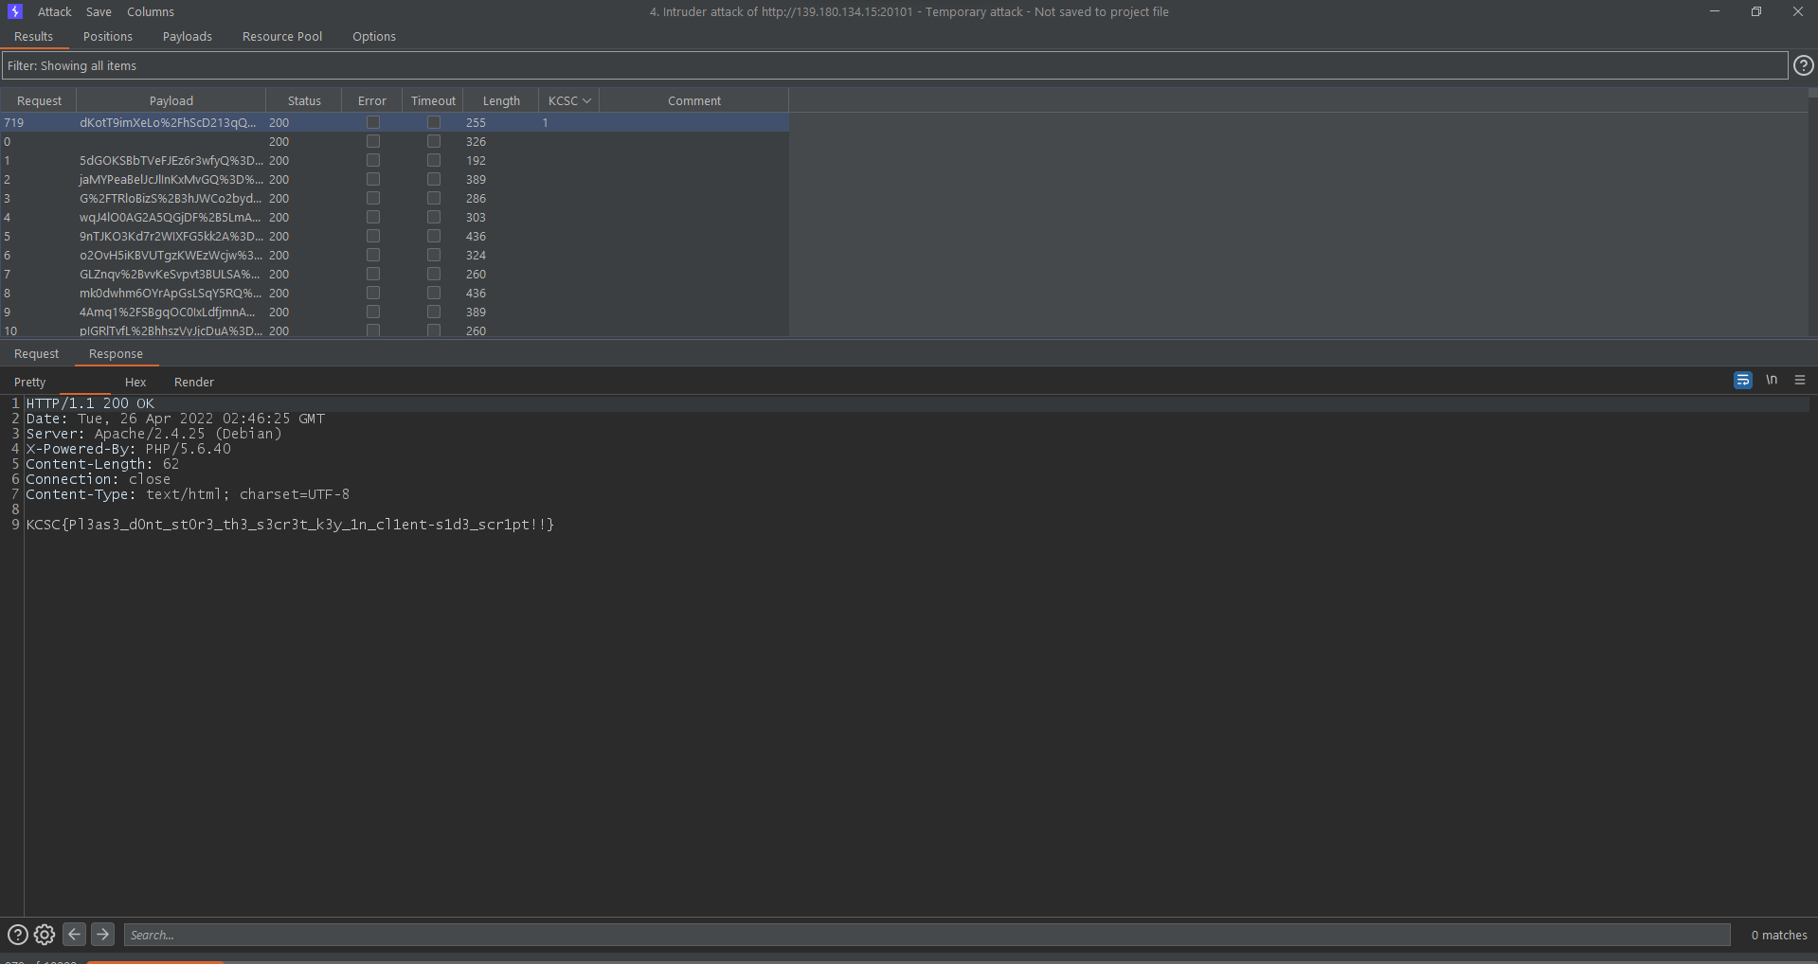
Task: Open the Resource Pool tab
Action: pyautogui.click(x=282, y=36)
